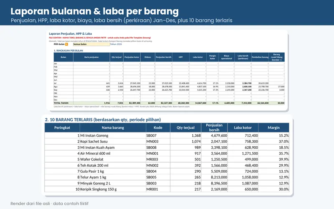This screenshot has height=209, width=334.
Task: Select the Des row label
Action: (x=56, y=99)
